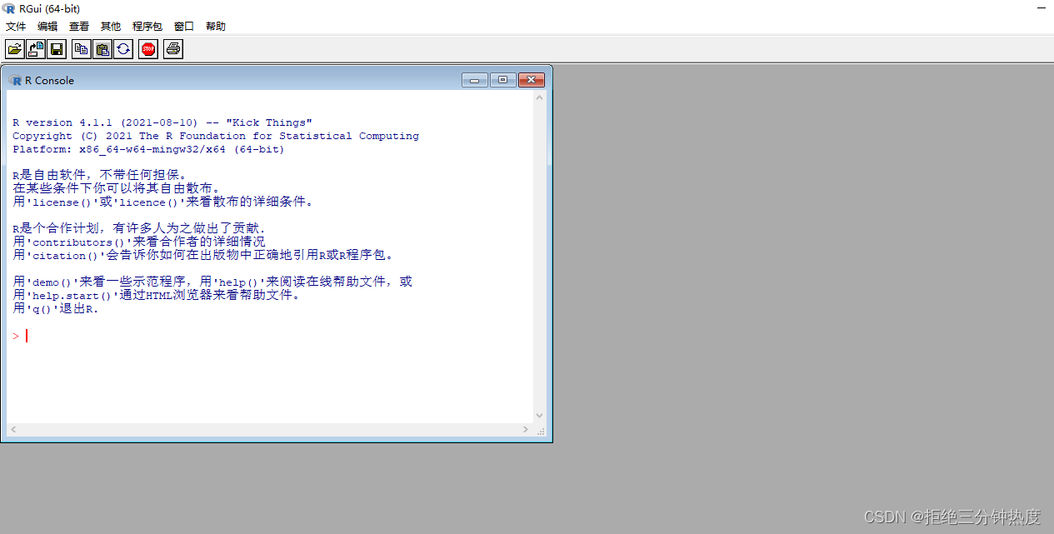Minimize the RGui main window

[x=1042, y=8]
